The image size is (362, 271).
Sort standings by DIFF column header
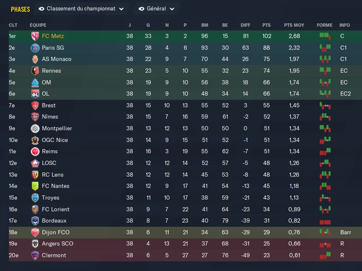246,25
